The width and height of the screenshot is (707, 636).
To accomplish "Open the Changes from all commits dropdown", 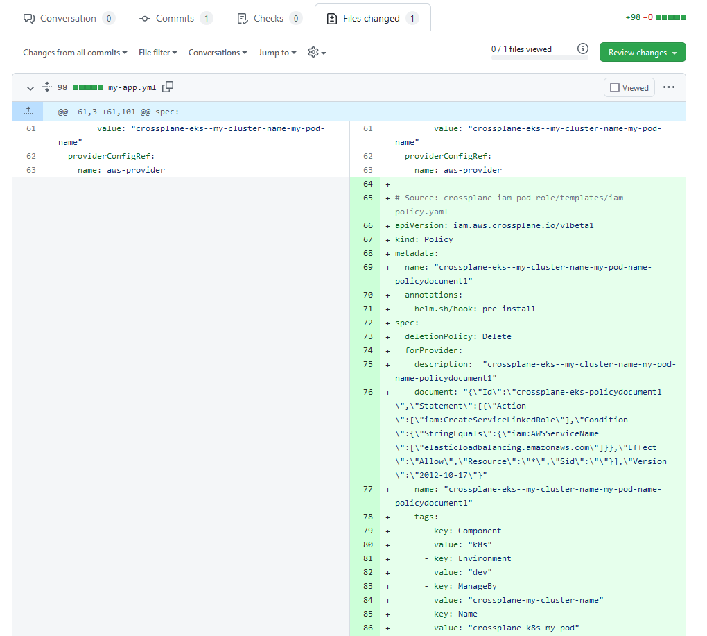I will click(75, 53).
